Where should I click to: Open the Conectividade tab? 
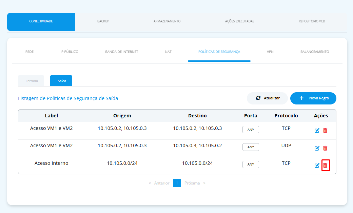41,22
